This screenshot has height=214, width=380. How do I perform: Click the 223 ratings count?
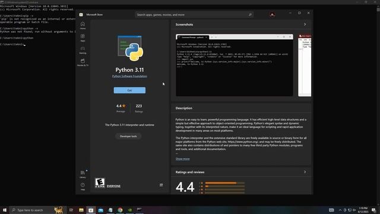(x=139, y=108)
